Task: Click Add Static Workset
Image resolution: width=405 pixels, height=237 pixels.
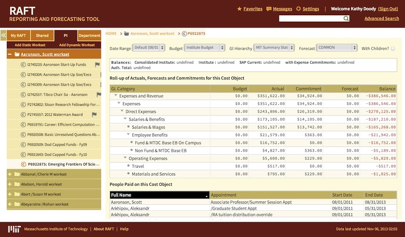Action: click(30, 45)
